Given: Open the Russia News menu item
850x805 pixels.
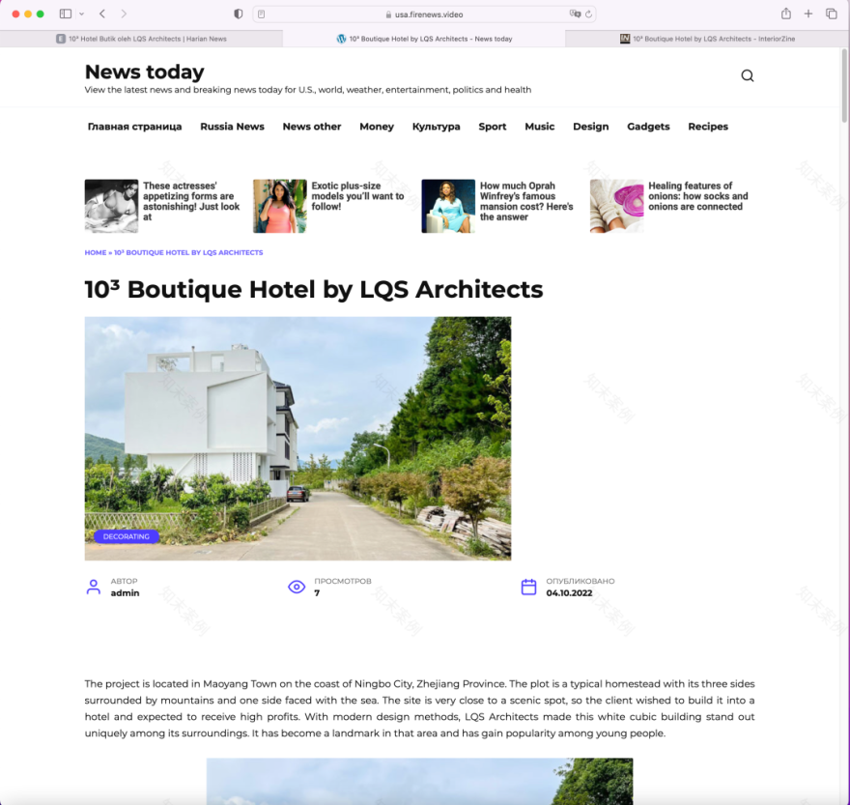Looking at the screenshot, I should (232, 127).
